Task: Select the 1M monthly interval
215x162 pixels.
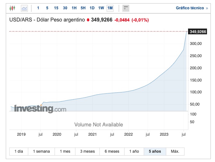Action: 110,8
